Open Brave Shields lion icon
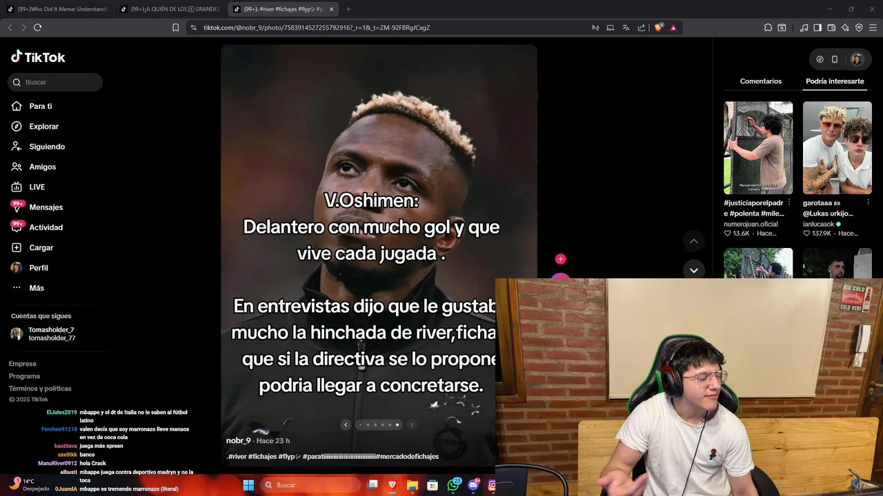Viewport: 883px width, 496px height. 659,28
